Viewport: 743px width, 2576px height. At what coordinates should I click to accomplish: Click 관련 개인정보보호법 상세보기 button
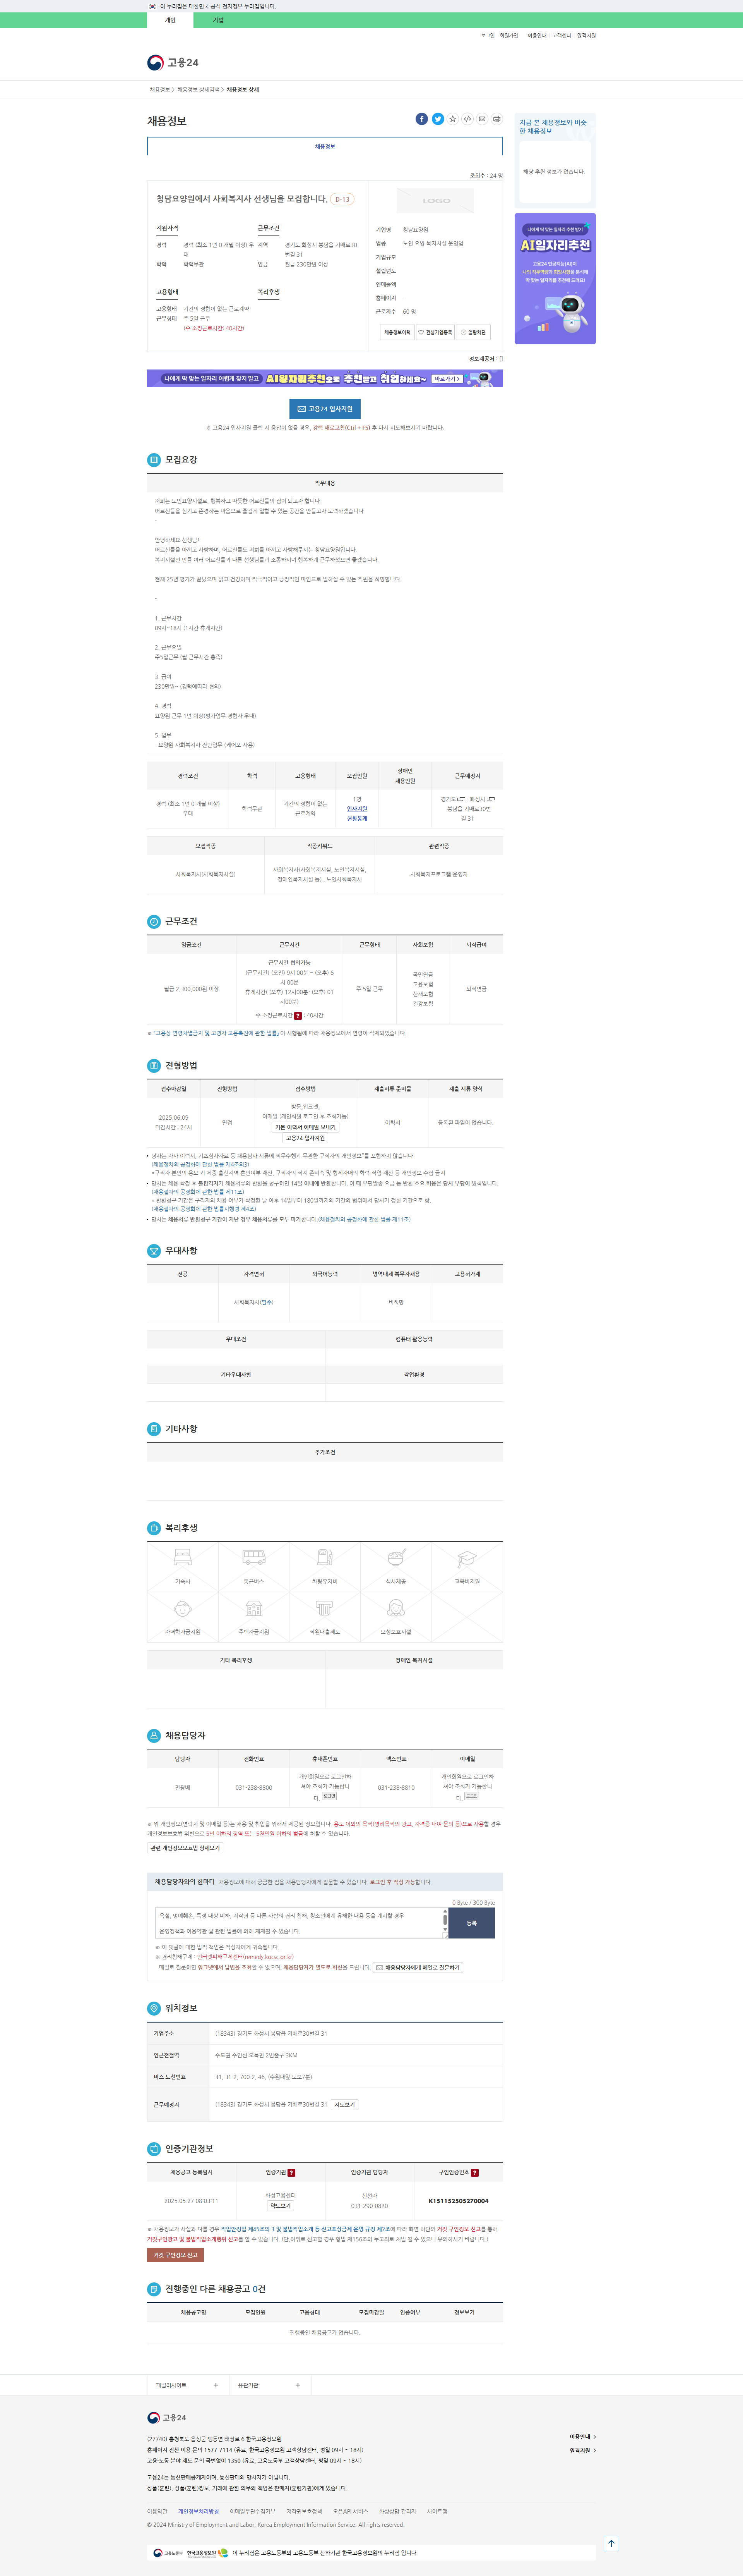click(x=185, y=1848)
